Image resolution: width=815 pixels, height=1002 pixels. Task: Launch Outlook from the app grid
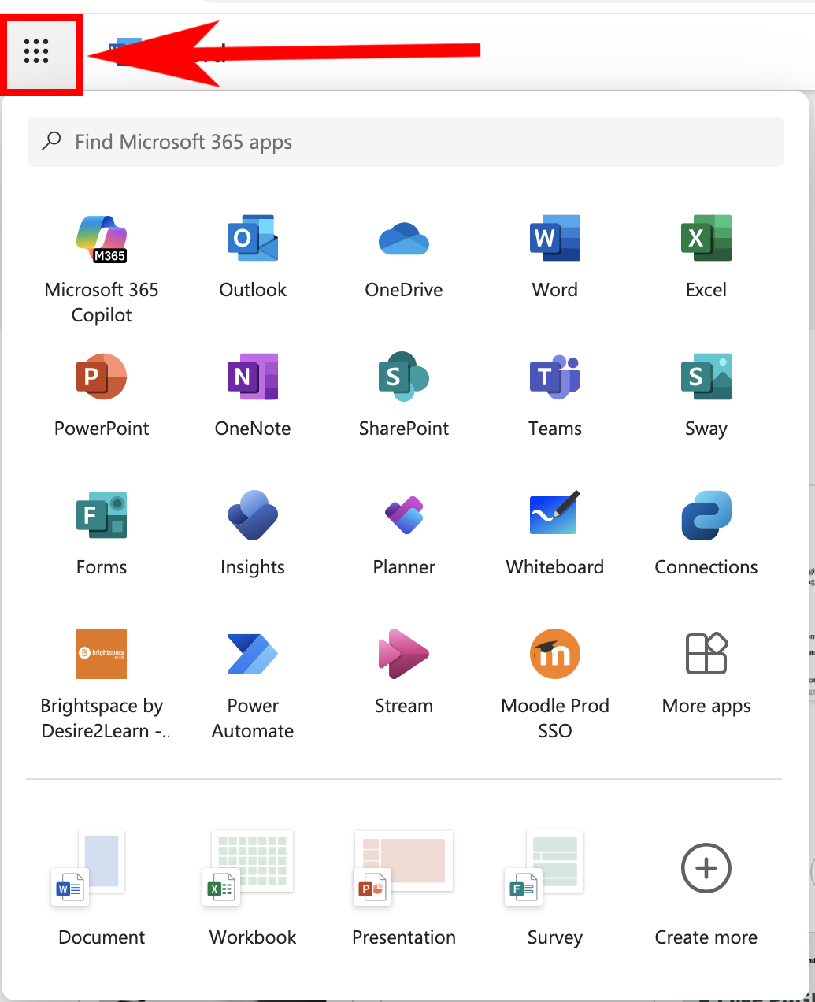coord(253,257)
